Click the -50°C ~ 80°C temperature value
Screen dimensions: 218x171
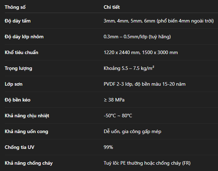pyautogui.click(x=118, y=116)
